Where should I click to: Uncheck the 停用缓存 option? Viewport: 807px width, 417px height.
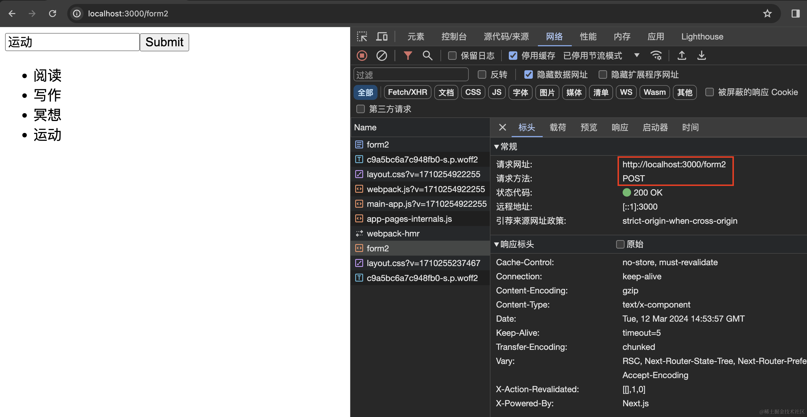(513, 55)
